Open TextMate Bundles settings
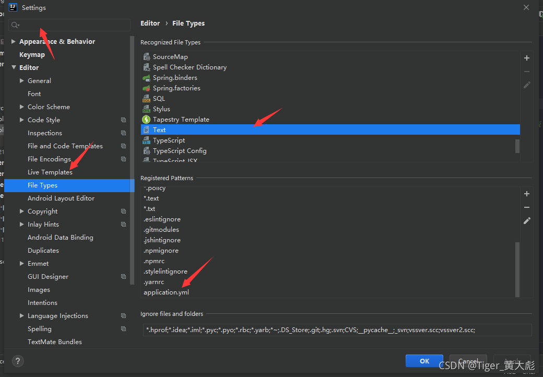The width and height of the screenshot is (543, 377). click(55, 342)
